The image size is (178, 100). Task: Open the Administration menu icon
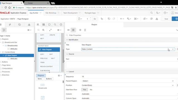tap(158, 13)
